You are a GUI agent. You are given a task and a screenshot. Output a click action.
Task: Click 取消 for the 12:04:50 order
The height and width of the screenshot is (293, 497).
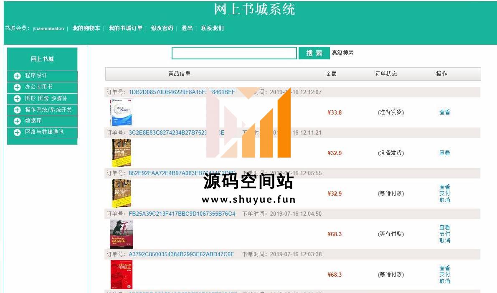click(445, 241)
